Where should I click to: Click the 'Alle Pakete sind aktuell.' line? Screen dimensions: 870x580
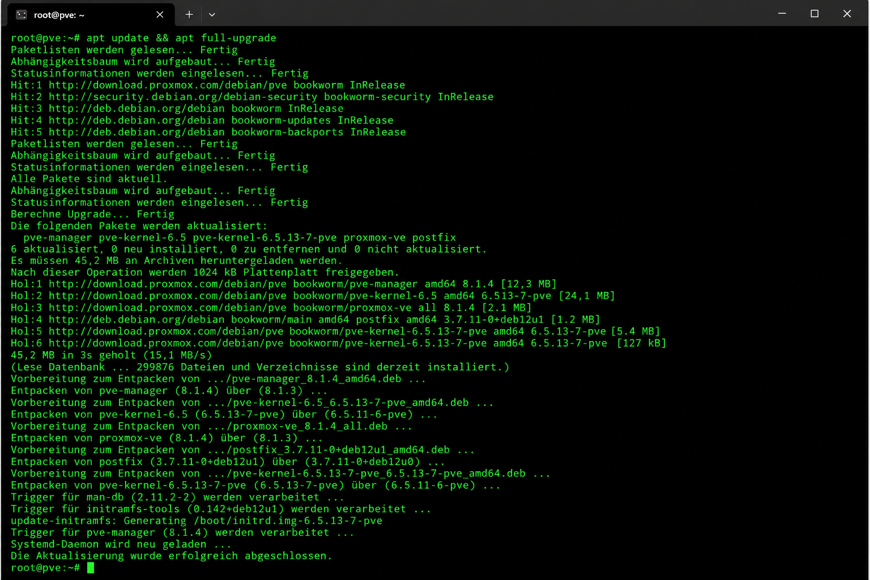[x=89, y=179]
